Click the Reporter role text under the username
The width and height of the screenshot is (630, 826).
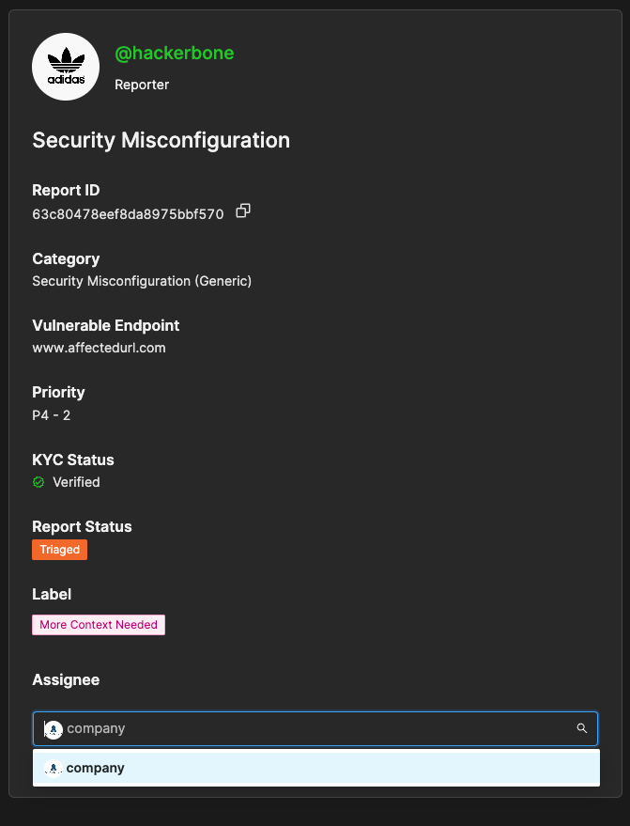[x=142, y=85]
